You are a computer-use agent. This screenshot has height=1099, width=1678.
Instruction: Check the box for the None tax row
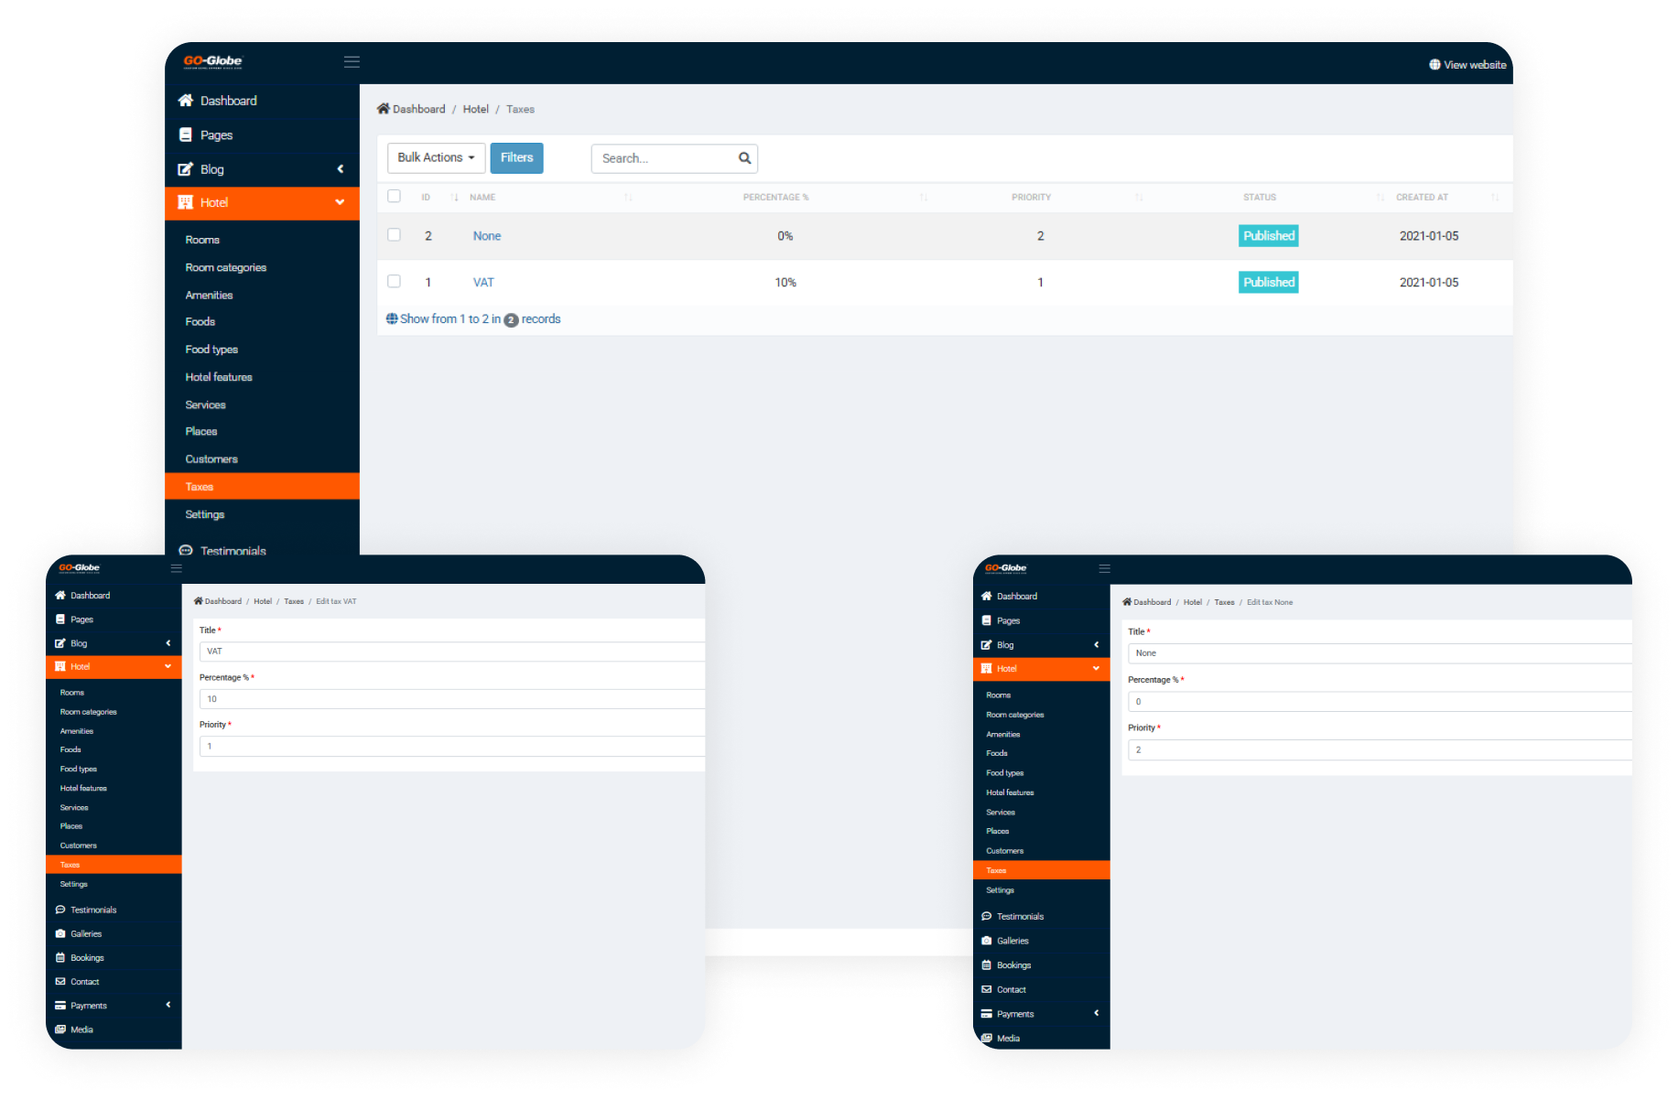tap(395, 235)
